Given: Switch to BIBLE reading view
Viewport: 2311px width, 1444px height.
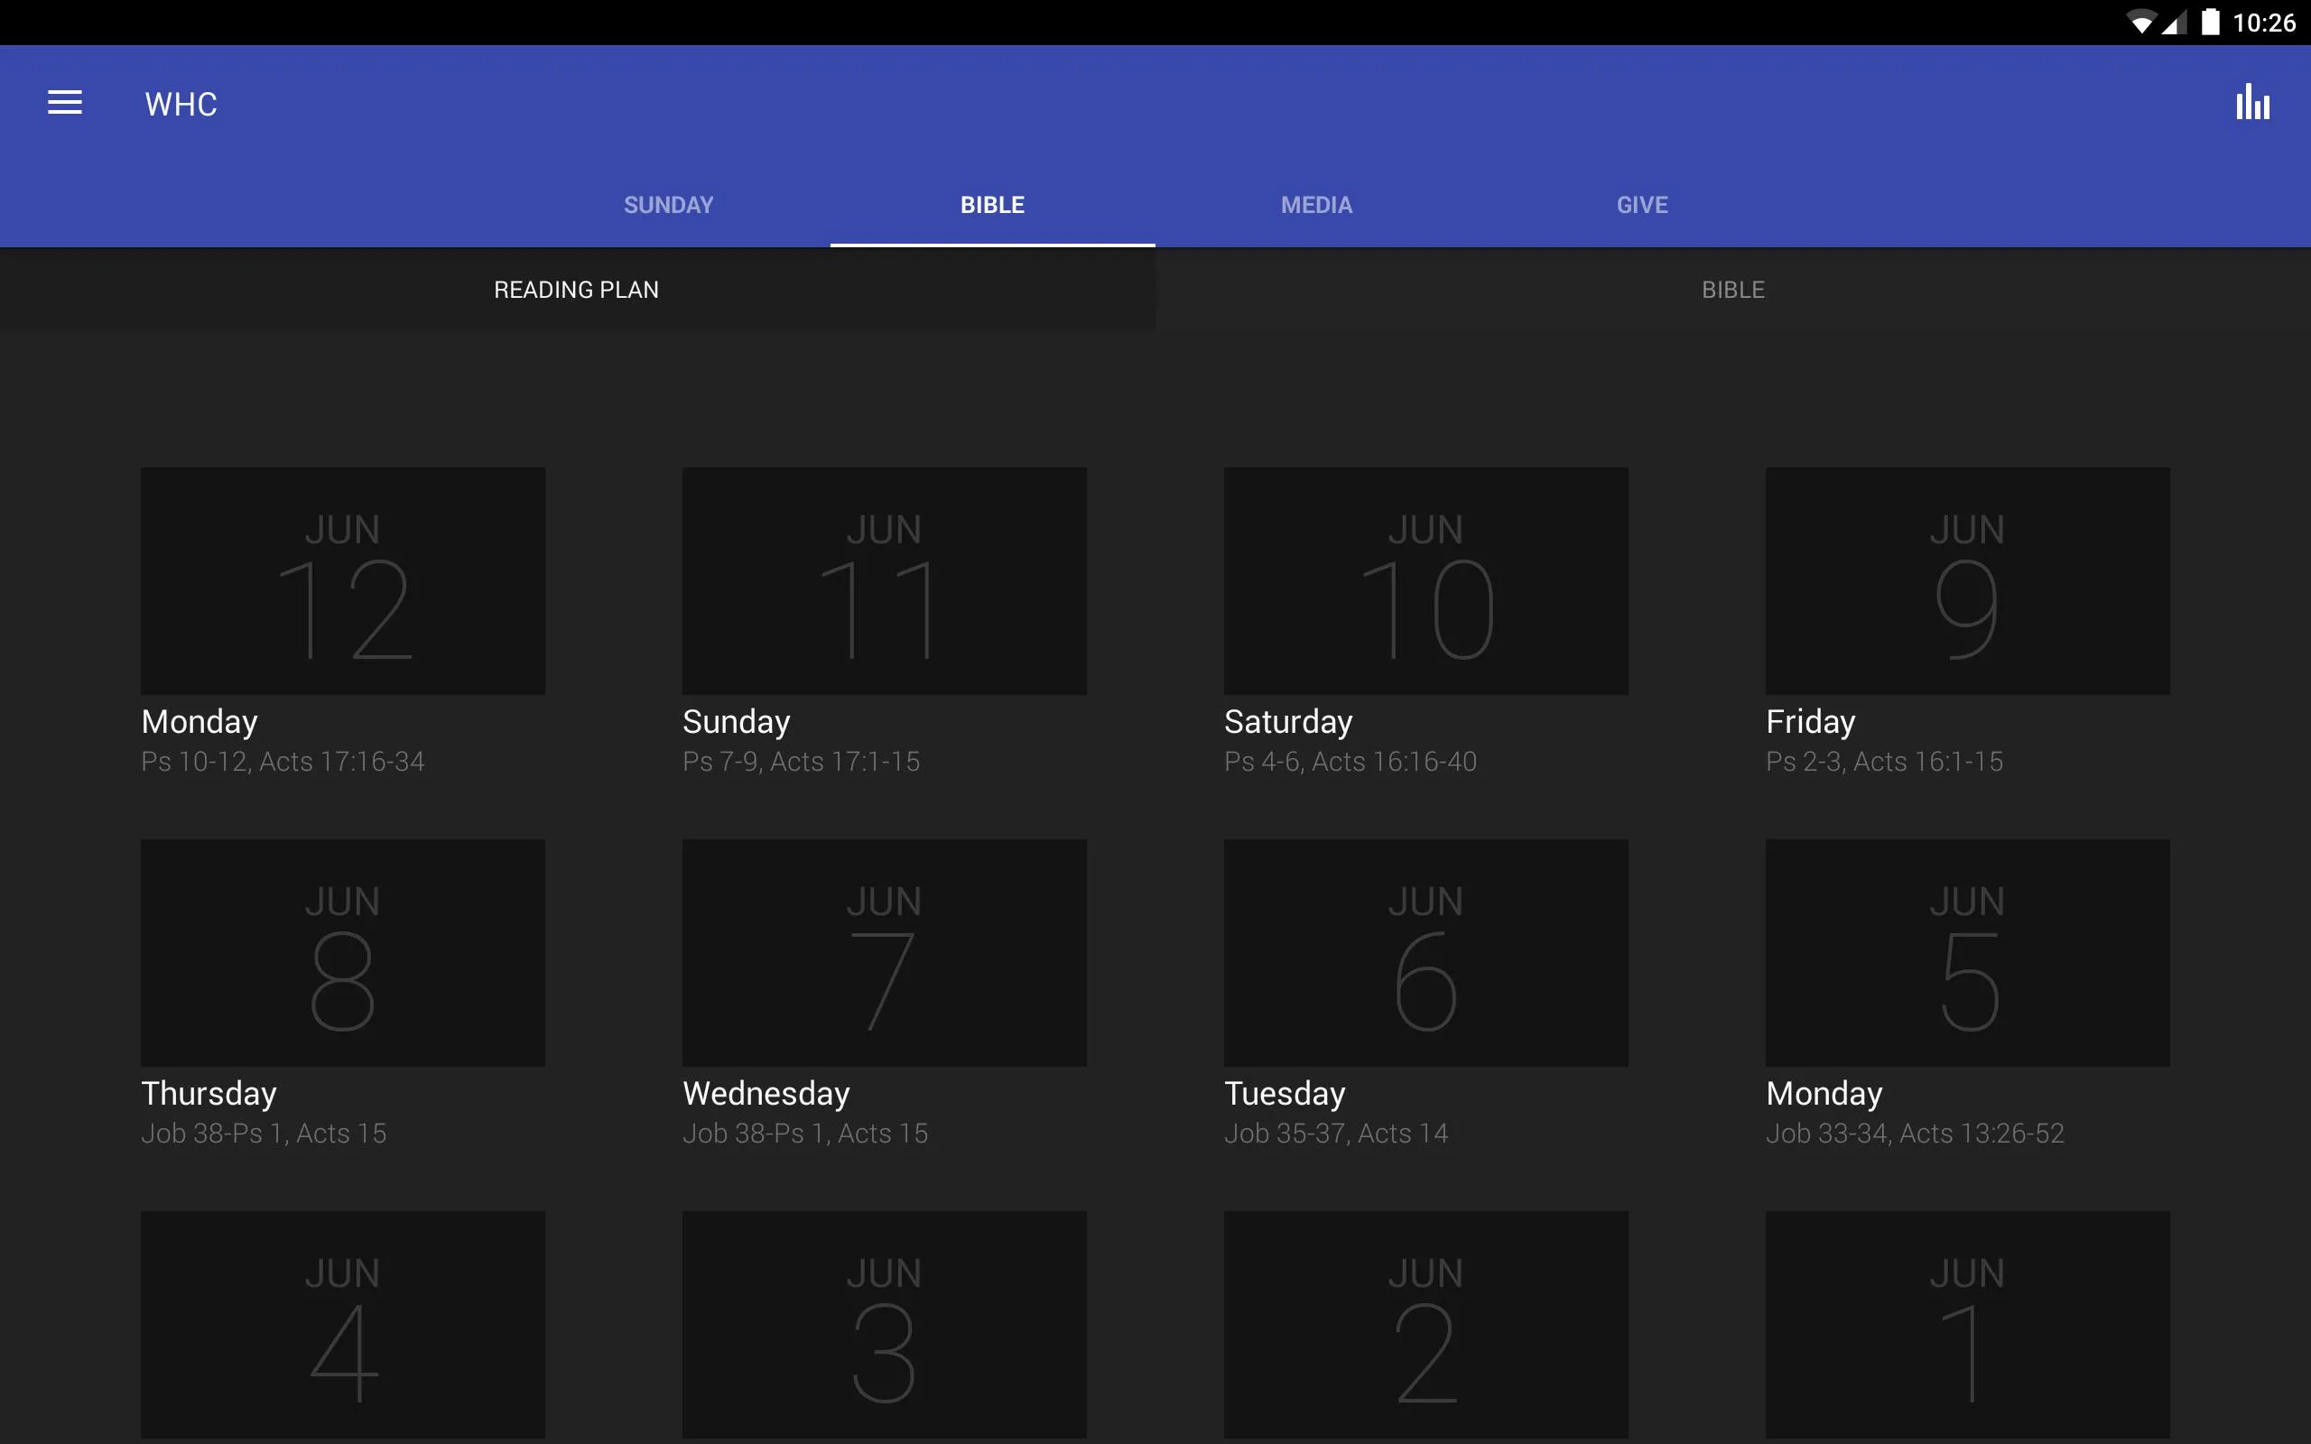Looking at the screenshot, I should [1732, 288].
